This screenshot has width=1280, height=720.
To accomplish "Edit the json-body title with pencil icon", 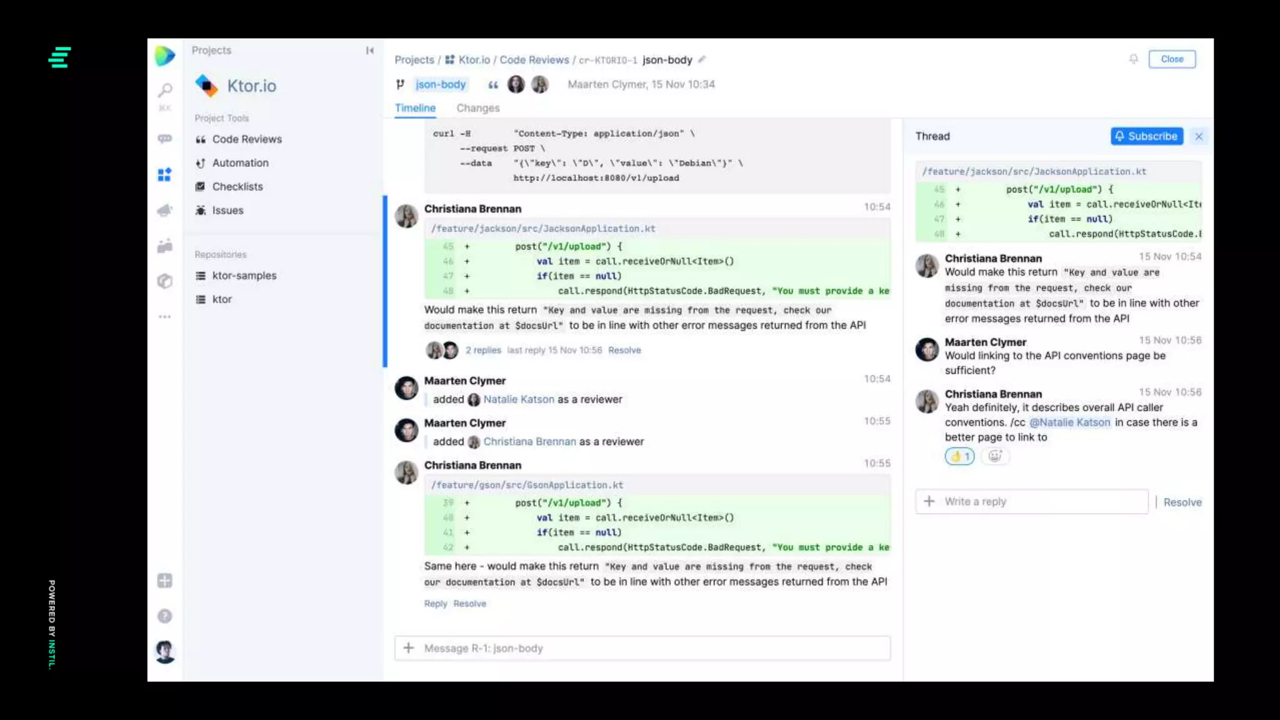I will click(702, 60).
